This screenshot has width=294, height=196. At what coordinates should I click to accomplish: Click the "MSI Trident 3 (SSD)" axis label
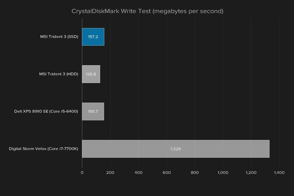click(x=59, y=37)
